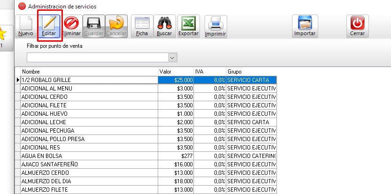
Task: Click the Buscar binoculars icon
Action: point(164,23)
